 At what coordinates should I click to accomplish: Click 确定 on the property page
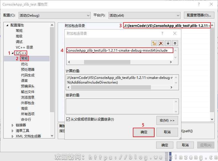coord(165,145)
